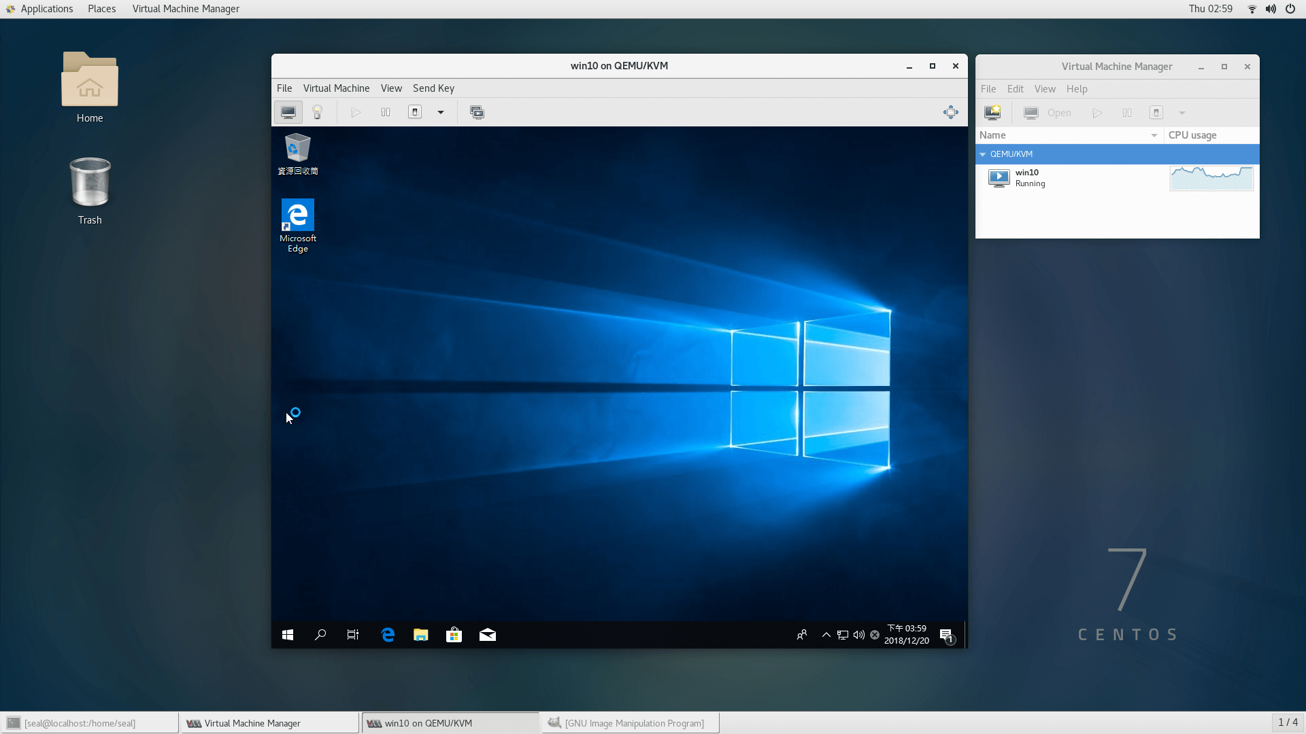Shut down the guest via power icon
The height and width of the screenshot is (734, 1306).
click(x=415, y=111)
